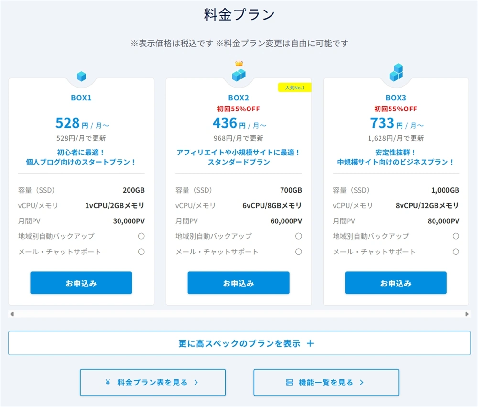
Task: Check the BOX1 地域別自動バックアップ circle mark
Action: (141, 236)
